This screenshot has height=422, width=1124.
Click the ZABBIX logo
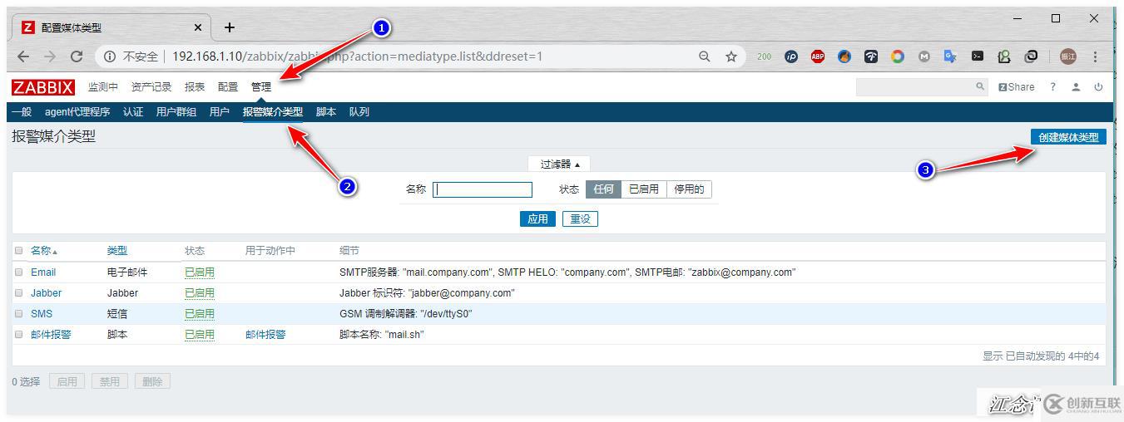click(x=43, y=87)
